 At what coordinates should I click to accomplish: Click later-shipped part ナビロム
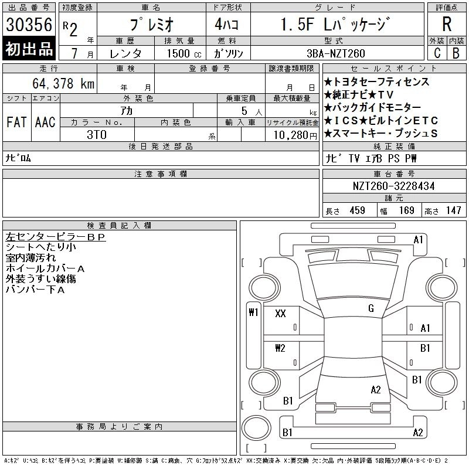[18, 158]
